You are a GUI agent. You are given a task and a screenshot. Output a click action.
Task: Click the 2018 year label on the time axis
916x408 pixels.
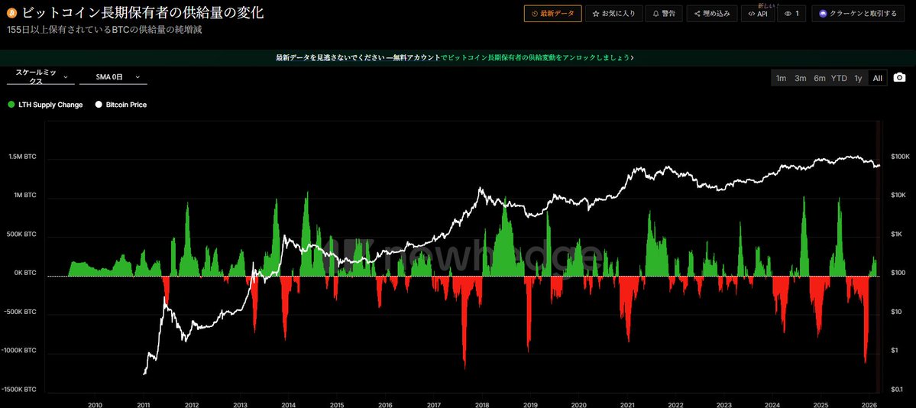tap(482, 404)
